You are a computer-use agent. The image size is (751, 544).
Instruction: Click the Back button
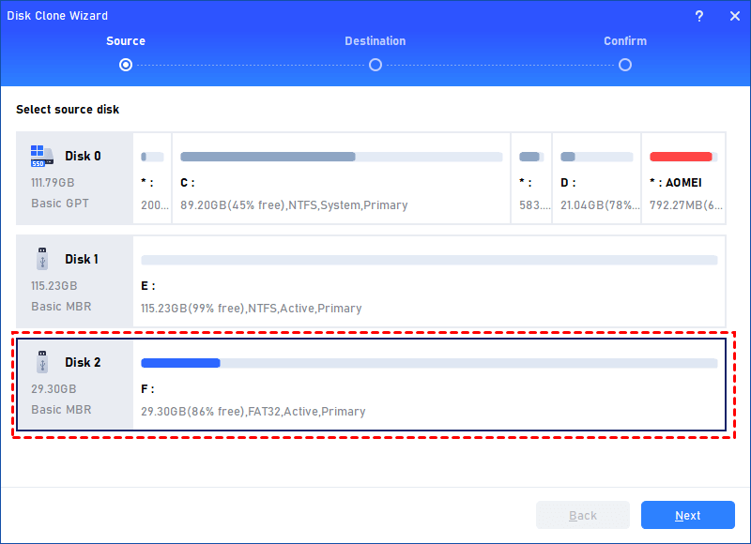pos(582,515)
